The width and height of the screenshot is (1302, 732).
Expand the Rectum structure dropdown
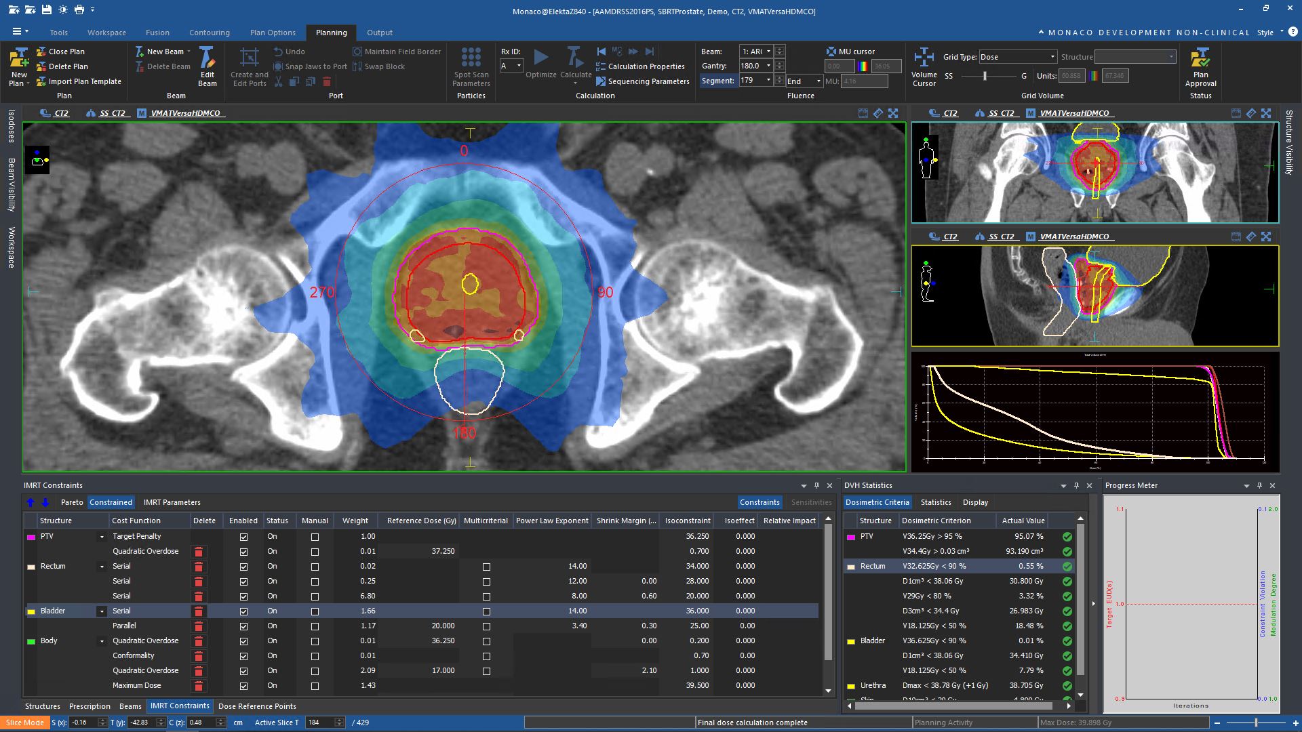(102, 567)
